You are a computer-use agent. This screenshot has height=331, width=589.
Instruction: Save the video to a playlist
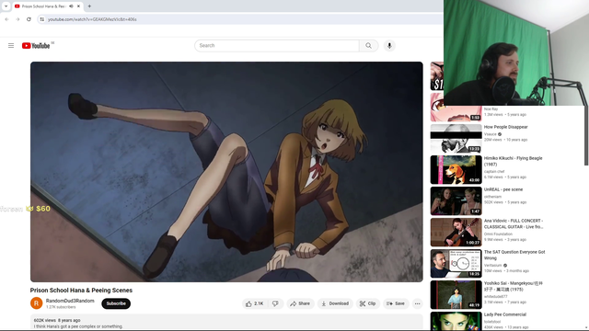point(396,303)
